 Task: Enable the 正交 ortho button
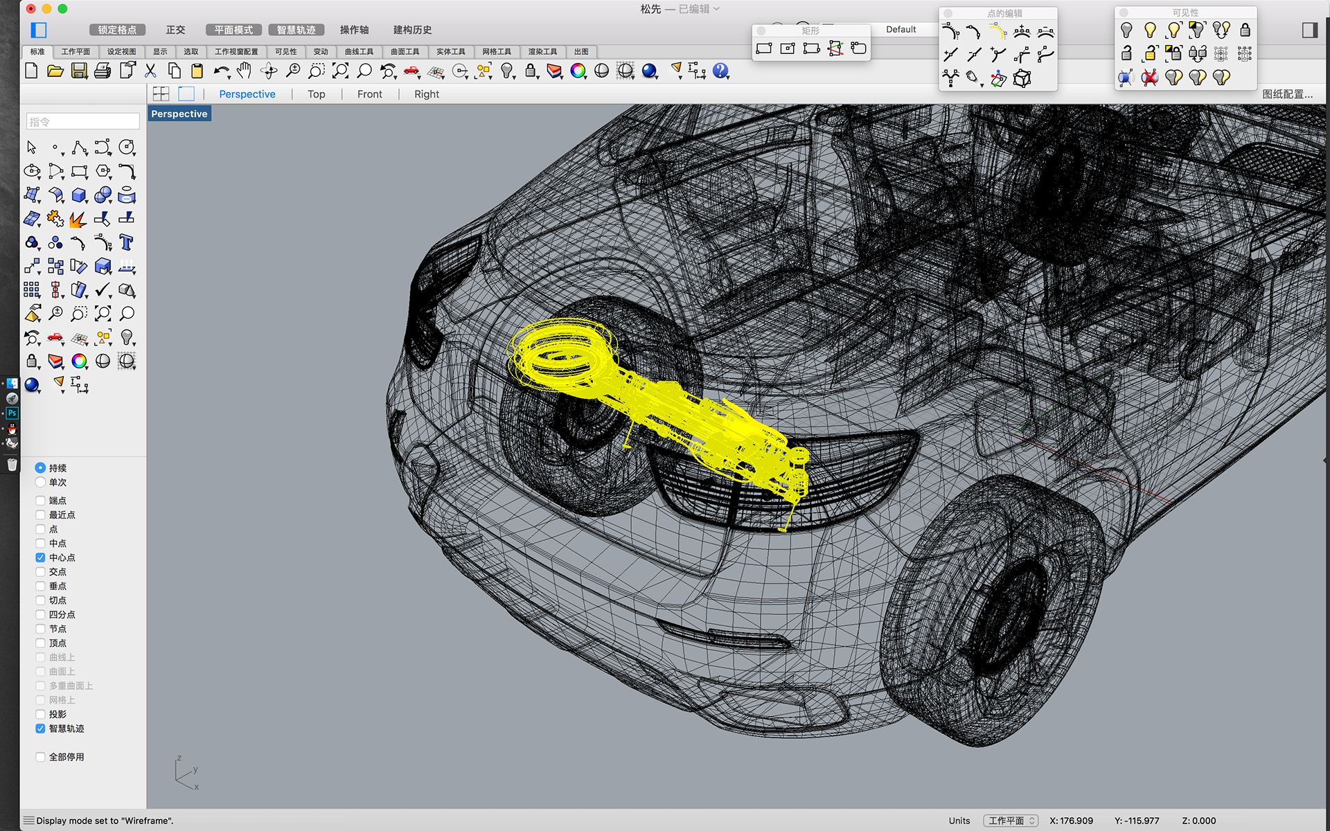pyautogui.click(x=175, y=30)
